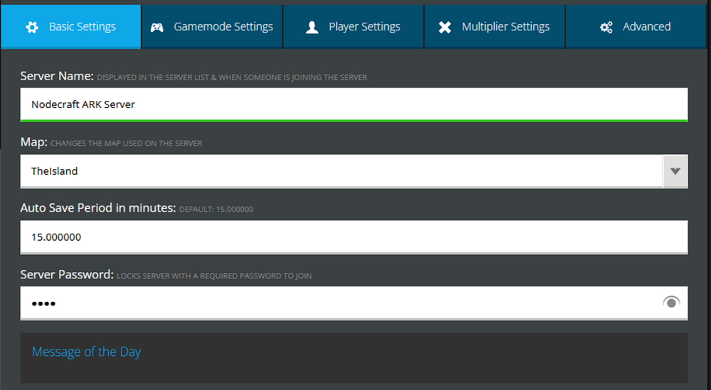This screenshot has height=390, width=711.
Task: Open the Advanced tab label
Action: tap(646, 27)
